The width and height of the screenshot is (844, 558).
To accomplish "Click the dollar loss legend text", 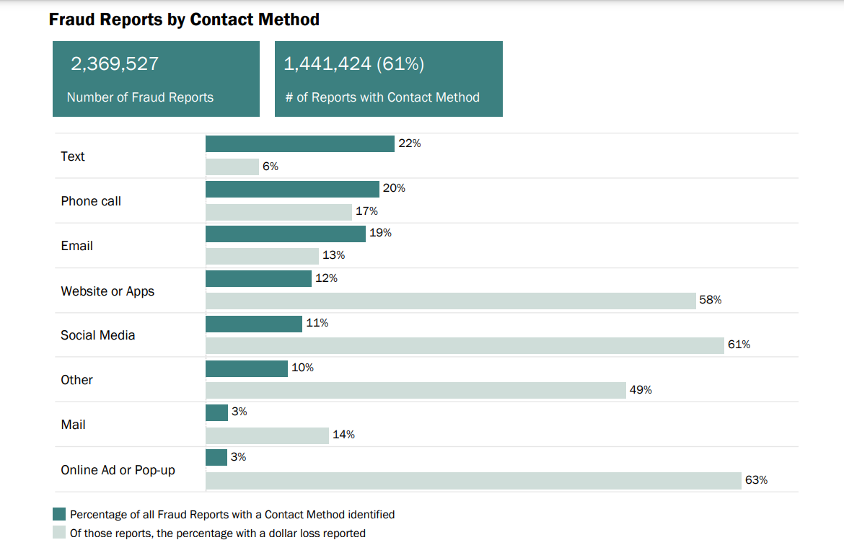I will click(x=218, y=533).
